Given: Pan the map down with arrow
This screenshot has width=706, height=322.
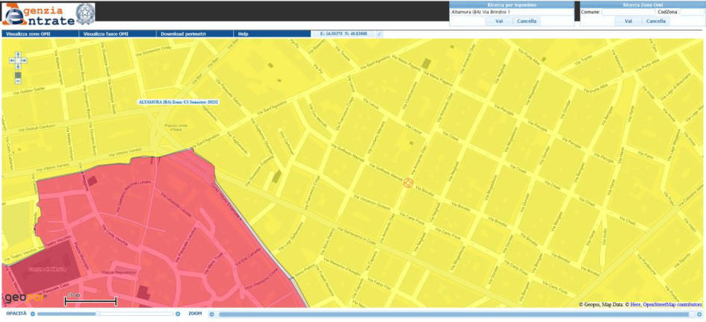Looking at the screenshot, I should click(18, 66).
